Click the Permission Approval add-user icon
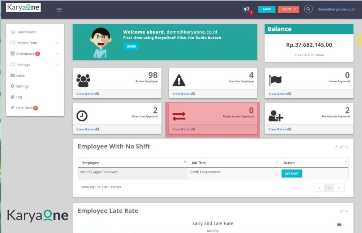This screenshot has height=233, width=362. click(x=276, y=116)
